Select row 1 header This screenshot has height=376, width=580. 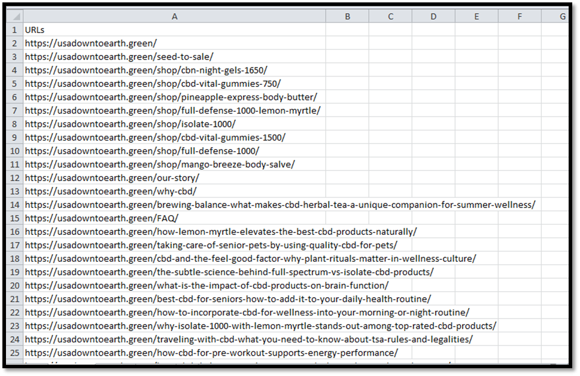point(14,29)
